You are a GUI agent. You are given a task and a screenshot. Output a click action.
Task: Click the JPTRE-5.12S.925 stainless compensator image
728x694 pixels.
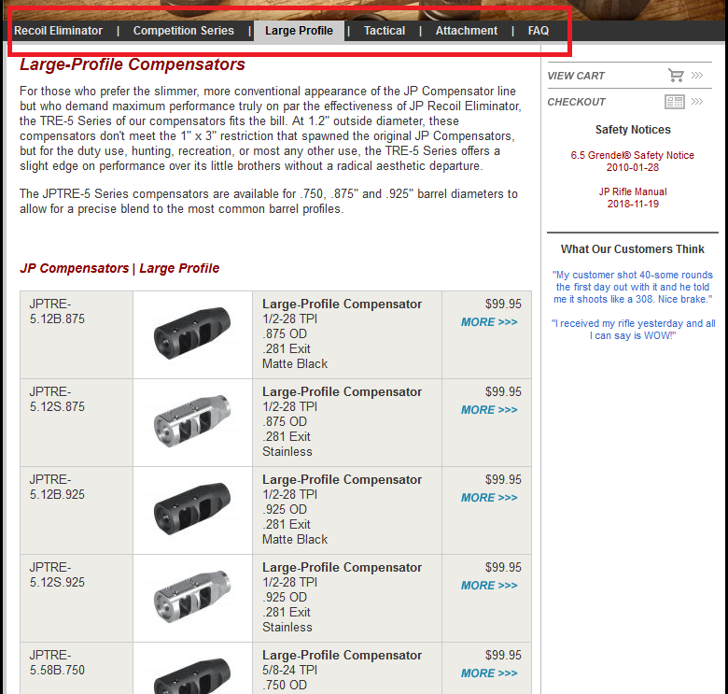192,597
